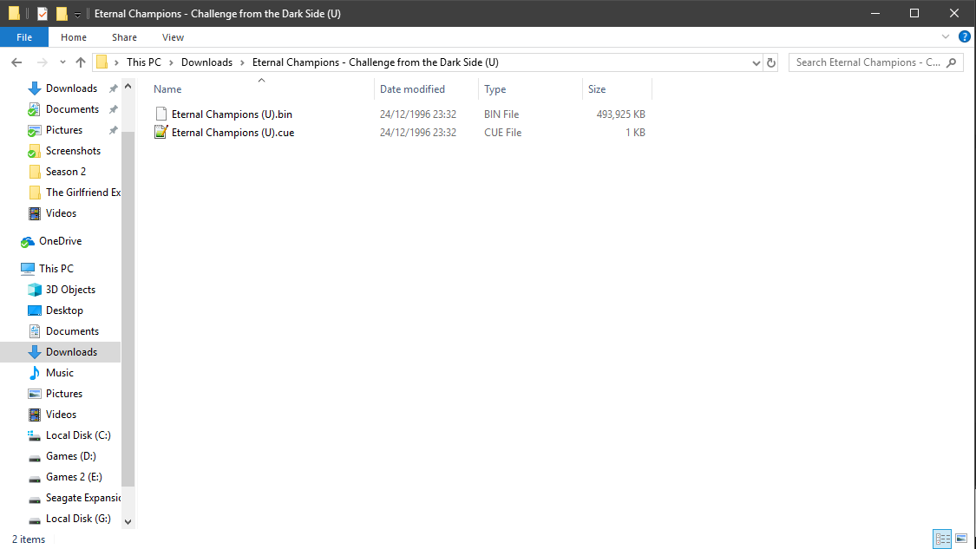Open the Customize Quick Access Toolbar arrow
This screenshot has width=976, height=549.
tap(77, 14)
